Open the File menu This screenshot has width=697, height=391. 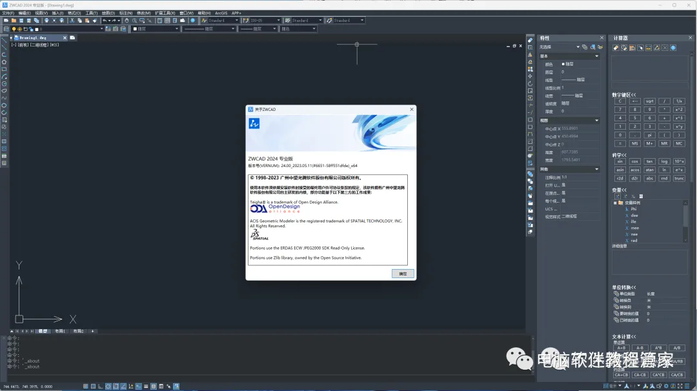coord(8,13)
